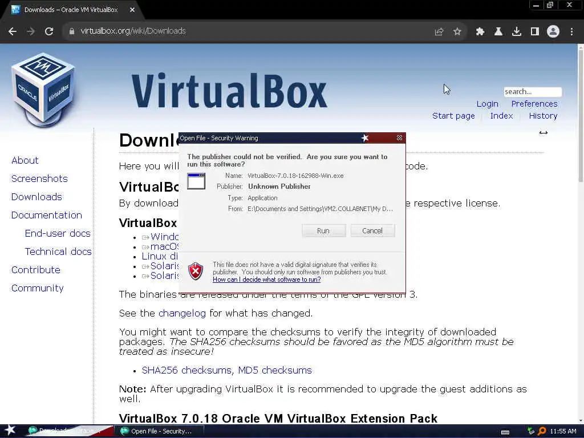
Task: Open 'How can I decide what software to run?'
Action: [267, 279]
